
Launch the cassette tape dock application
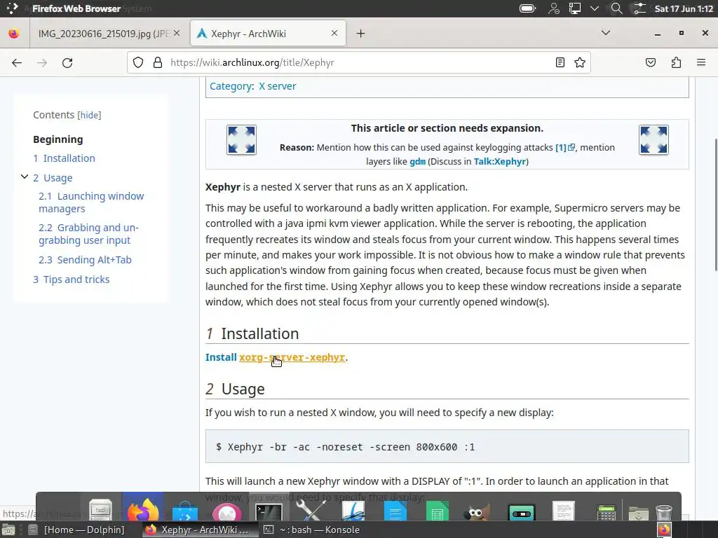(522, 512)
